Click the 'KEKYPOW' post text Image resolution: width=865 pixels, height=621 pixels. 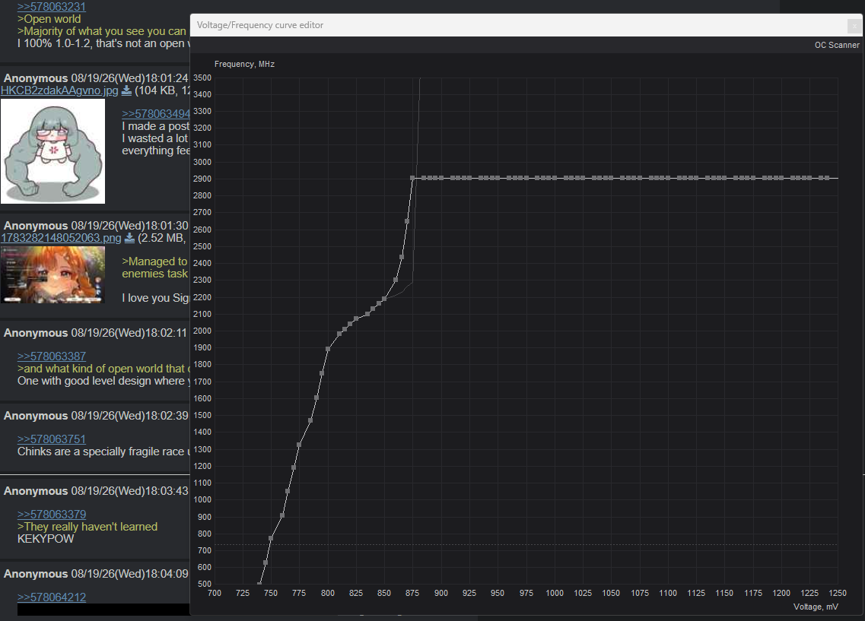[45, 539]
